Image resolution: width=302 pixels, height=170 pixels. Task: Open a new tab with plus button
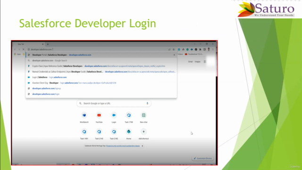coord(48,44)
